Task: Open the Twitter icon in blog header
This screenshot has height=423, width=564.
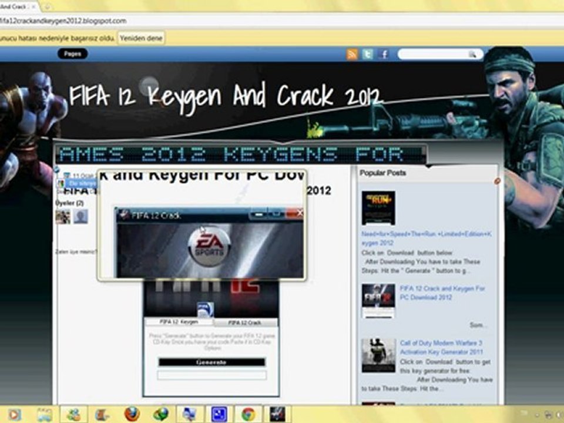Action: [x=368, y=54]
